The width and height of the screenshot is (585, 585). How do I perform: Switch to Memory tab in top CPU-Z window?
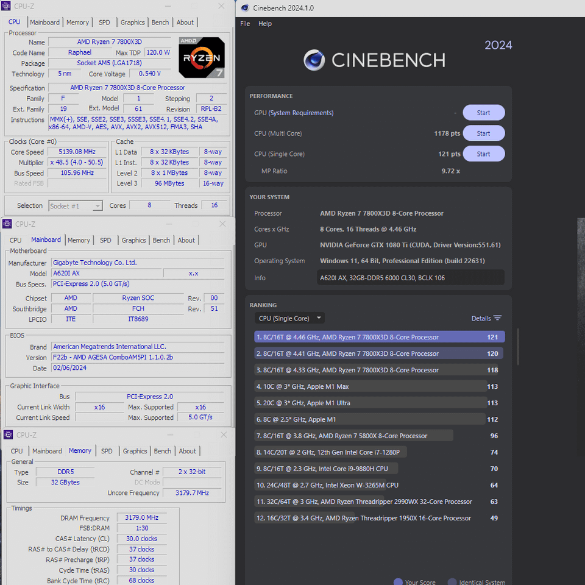pyautogui.click(x=77, y=23)
